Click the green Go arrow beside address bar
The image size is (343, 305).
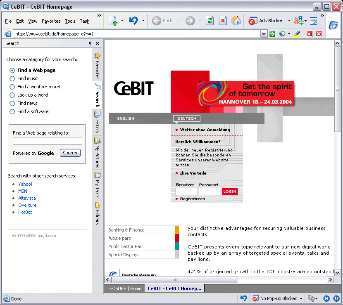point(272,34)
